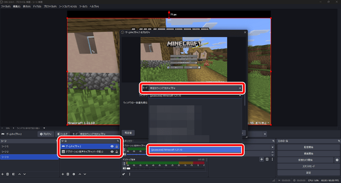Add a new scene with the plus icon
Image resolution: width=341 pixels, height=183 pixels.
(x=3, y=174)
